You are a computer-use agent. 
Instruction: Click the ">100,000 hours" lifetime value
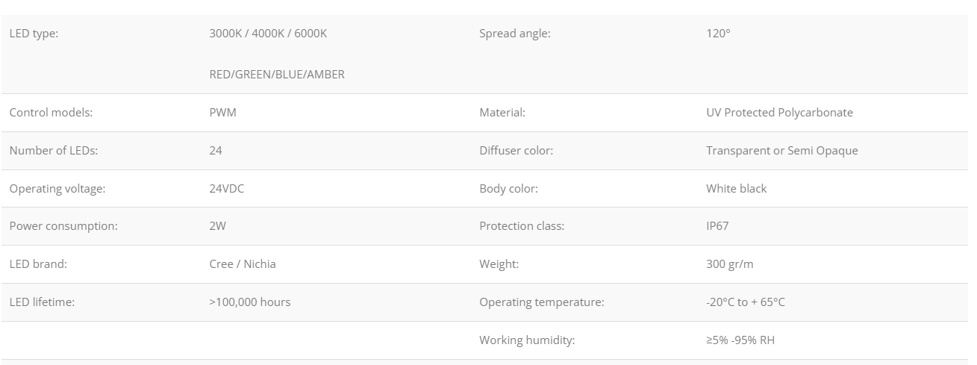(x=250, y=302)
